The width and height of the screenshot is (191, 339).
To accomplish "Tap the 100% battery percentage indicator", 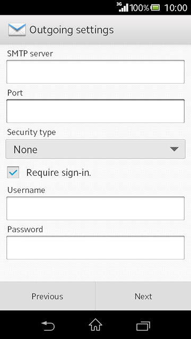I will point(140,8).
